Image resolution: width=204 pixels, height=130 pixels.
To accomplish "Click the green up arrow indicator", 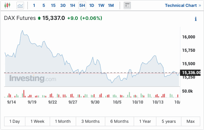I will 39,18.
